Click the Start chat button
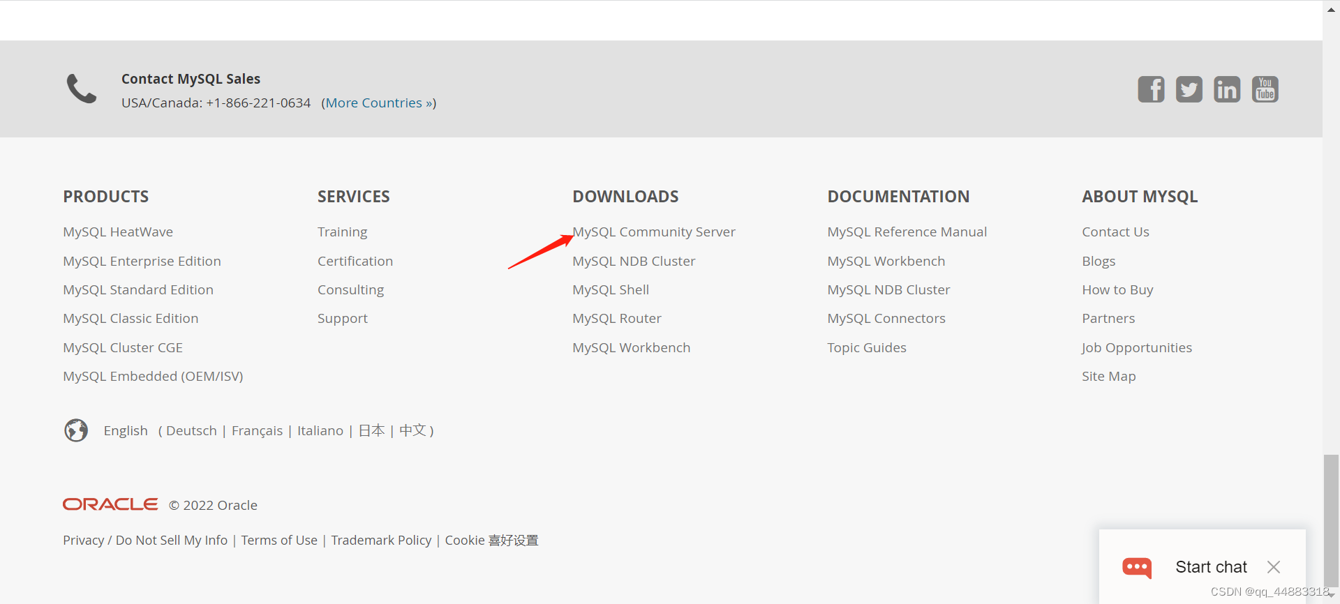The image size is (1340, 604). coord(1211,567)
